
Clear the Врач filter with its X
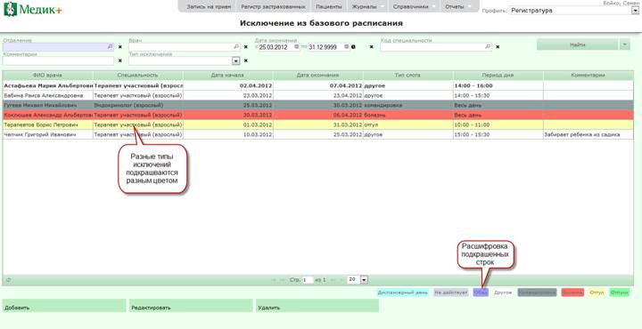[x=246, y=47]
